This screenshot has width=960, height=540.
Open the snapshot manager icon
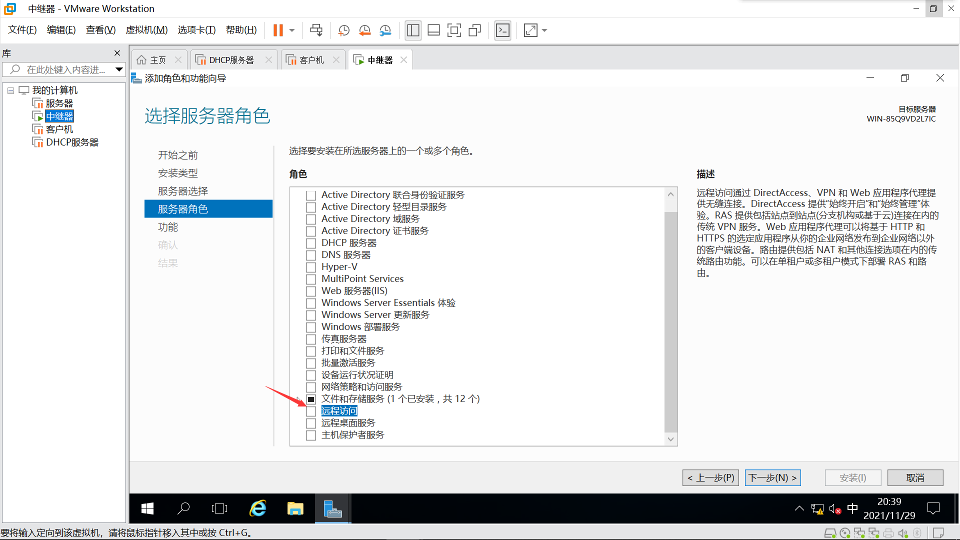pos(385,30)
